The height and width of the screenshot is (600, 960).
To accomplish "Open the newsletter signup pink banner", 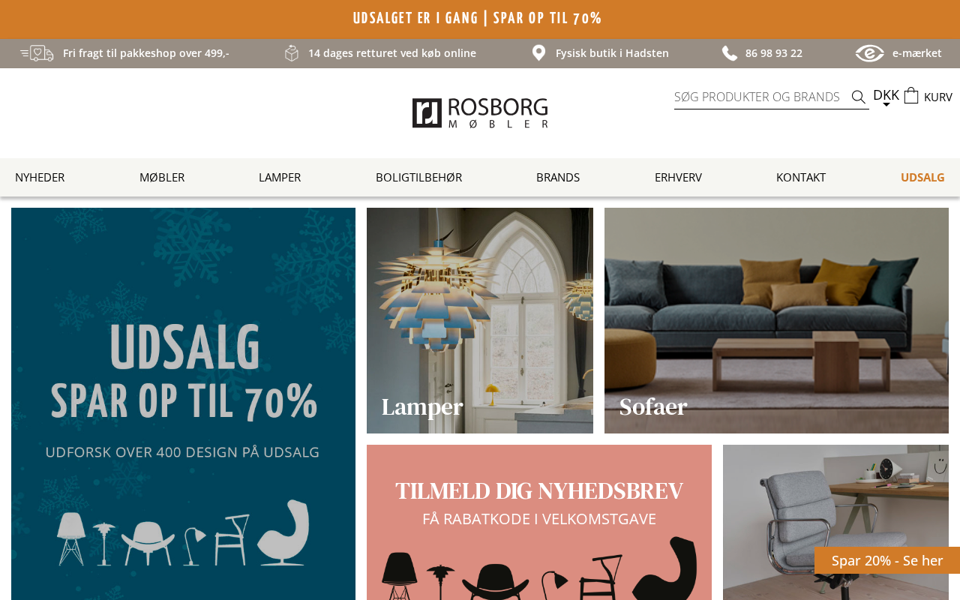I will (539, 522).
